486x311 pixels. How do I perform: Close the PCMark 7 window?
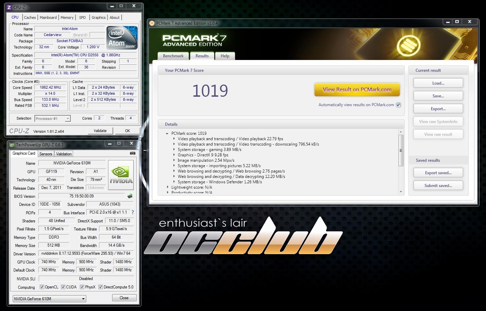coord(469,22)
